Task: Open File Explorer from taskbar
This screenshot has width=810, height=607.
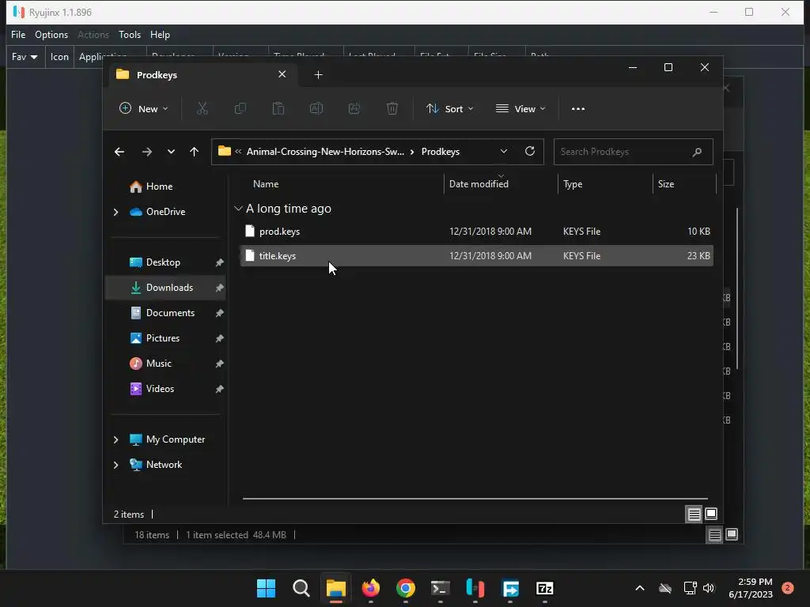Action: (335, 588)
